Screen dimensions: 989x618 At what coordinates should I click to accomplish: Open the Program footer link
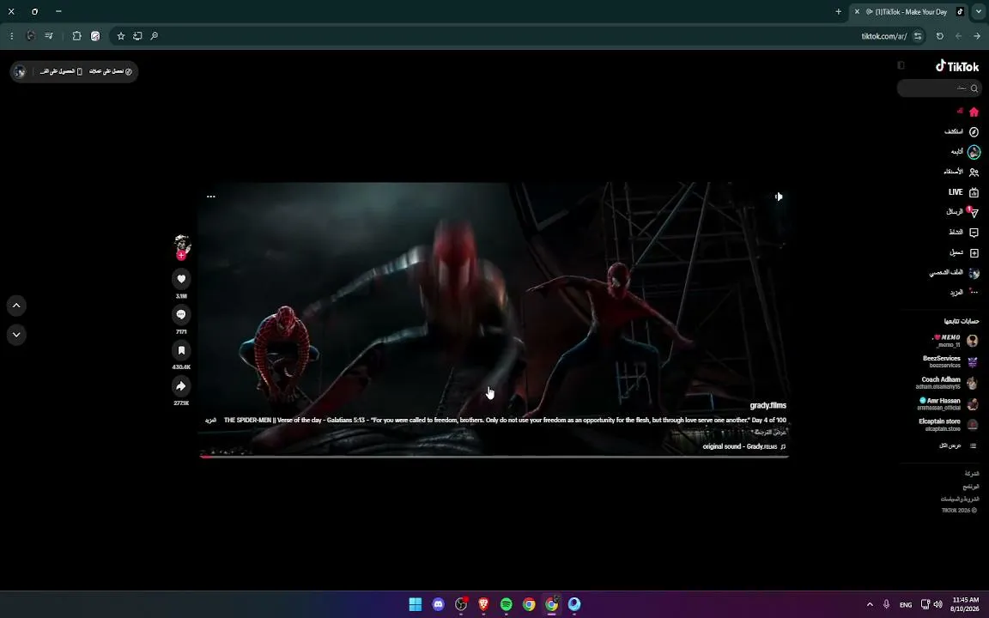coord(971,487)
